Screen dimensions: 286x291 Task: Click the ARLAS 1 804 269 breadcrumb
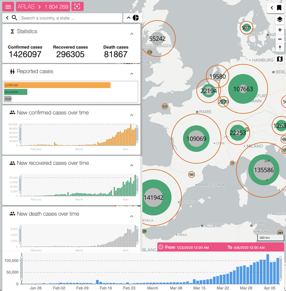click(43, 7)
